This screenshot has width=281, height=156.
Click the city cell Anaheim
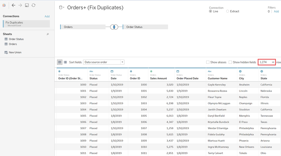point(244,85)
